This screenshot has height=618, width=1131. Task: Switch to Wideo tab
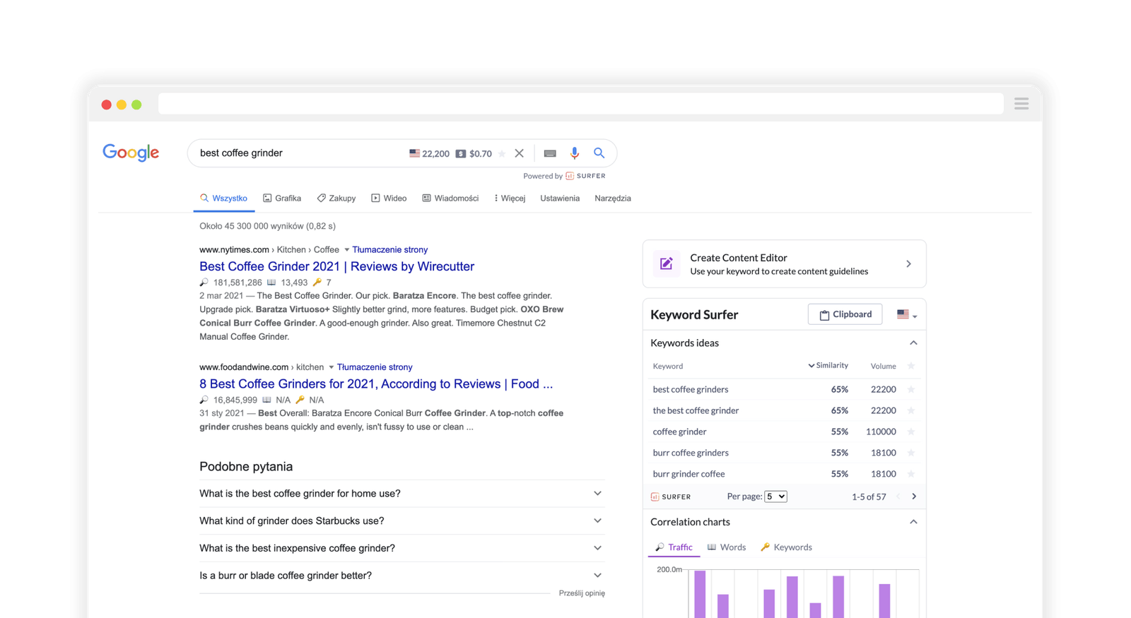point(389,198)
